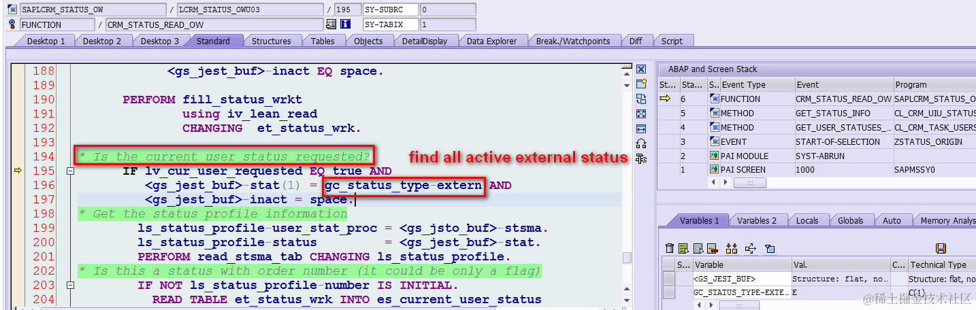Screen dimensions: 976x310
Task: Switch to Desktop 1 tab
Action: point(46,41)
